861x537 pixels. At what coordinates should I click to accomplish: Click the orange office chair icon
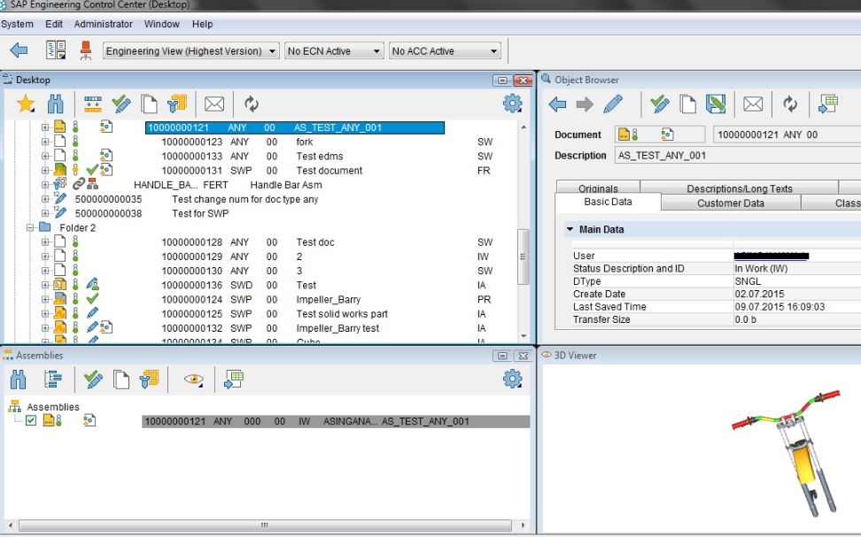pyautogui.click(x=86, y=50)
